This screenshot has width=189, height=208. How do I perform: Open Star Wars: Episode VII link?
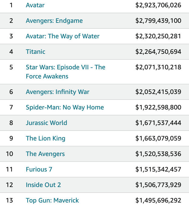click(x=65, y=67)
